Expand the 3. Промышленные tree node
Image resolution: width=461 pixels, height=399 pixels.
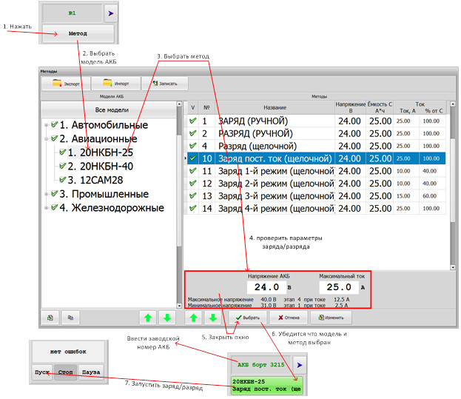tap(46, 194)
